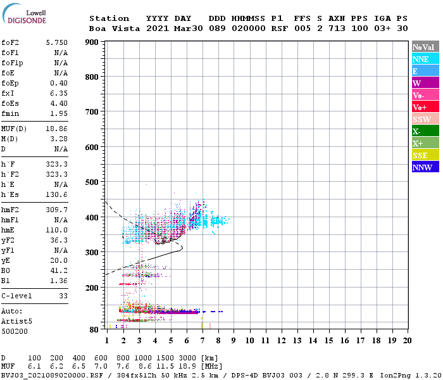Click the BVJ03_2021089020000.RSF filename

click(x=52, y=376)
